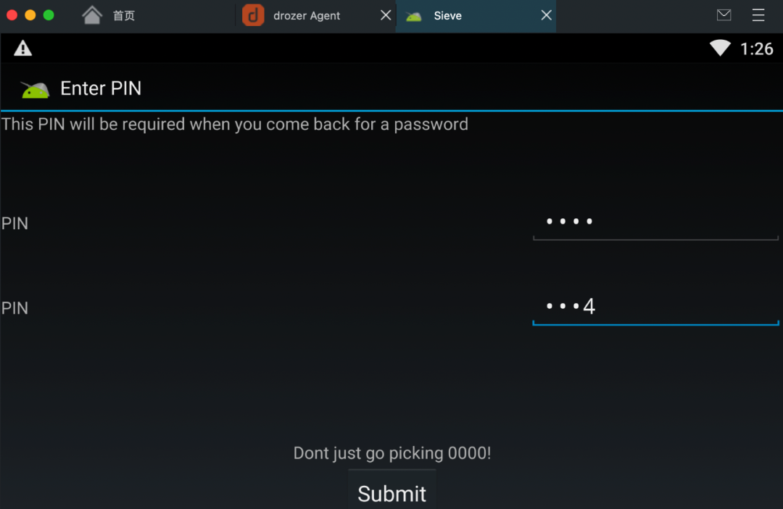Viewport: 783px width, 509px height.
Task: Click the Wi-Fi signal icon
Action: (720, 48)
